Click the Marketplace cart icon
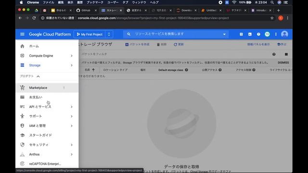Screen dimensions: 308x173 pos(22,87)
